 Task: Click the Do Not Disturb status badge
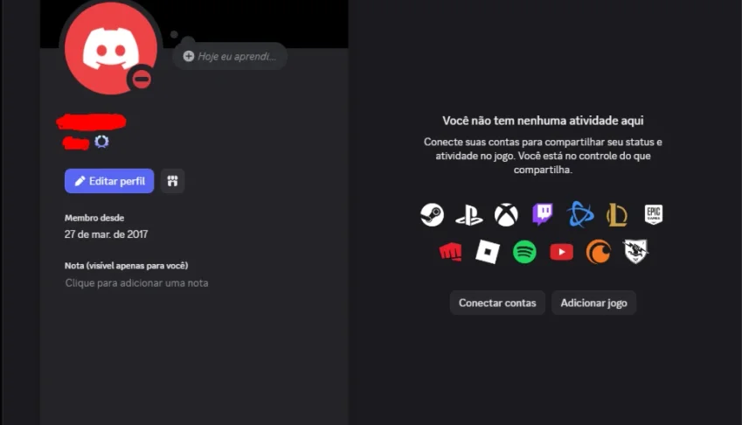click(141, 79)
